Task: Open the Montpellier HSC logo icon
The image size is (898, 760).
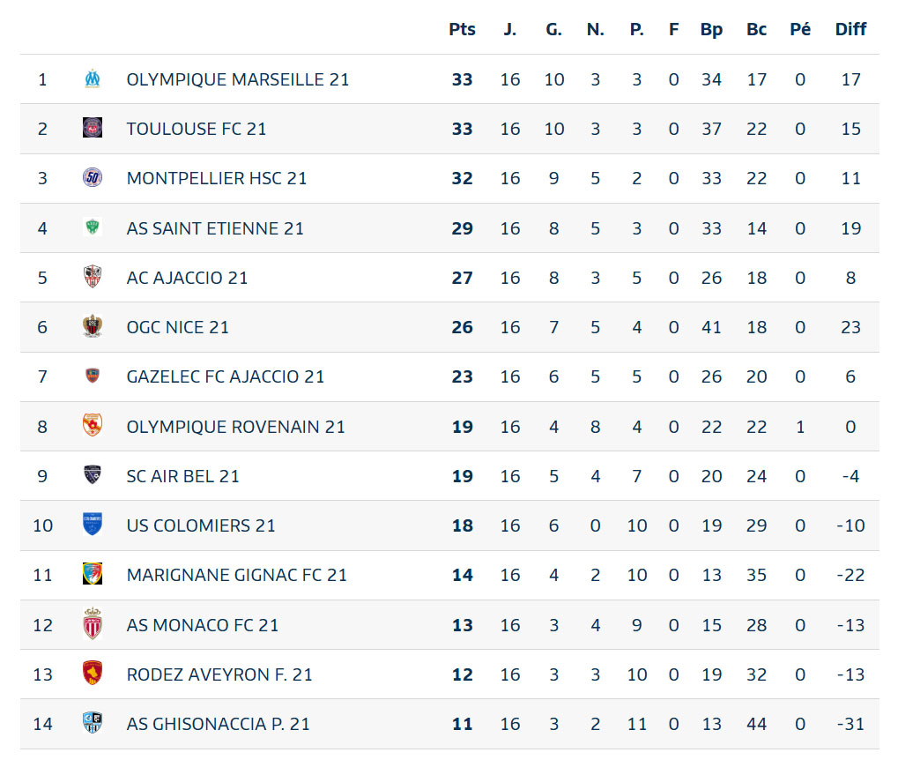Action: (x=93, y=178)
